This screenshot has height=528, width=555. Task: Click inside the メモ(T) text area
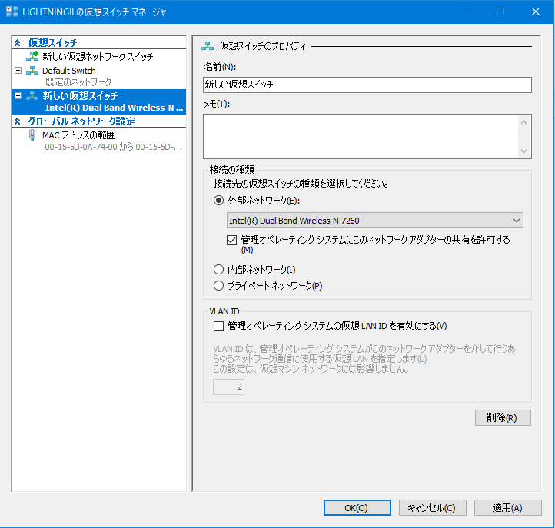point(361,136)
